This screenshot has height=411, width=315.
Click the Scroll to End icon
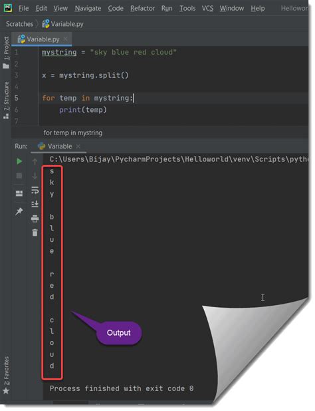(35, 204)
